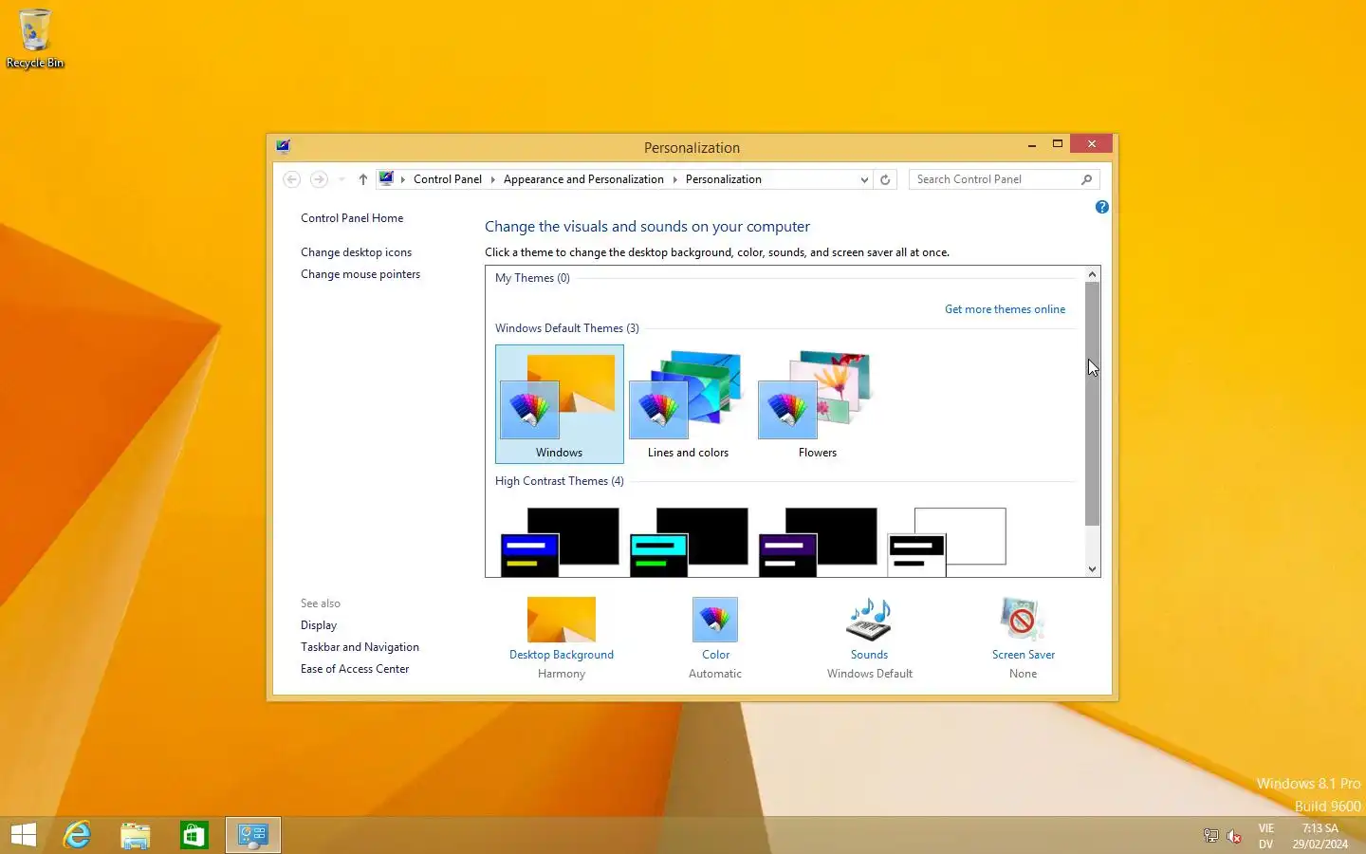Screen dimensions: 1366x854
Task: Expand chevron after Control Panel breadcrumb
Action: click(493, 179)
